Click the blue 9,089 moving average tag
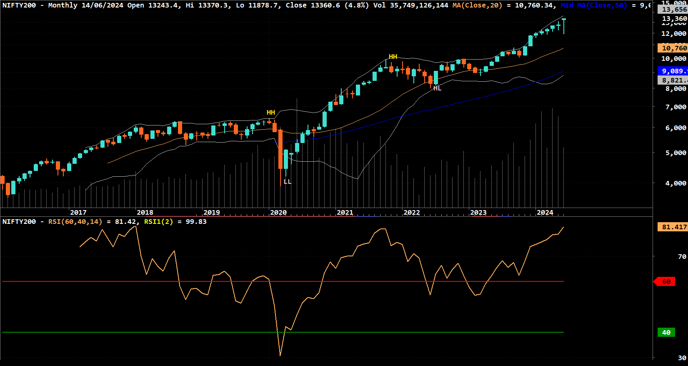The width and height of the screenshot is (688, 366). click(673, 71)
